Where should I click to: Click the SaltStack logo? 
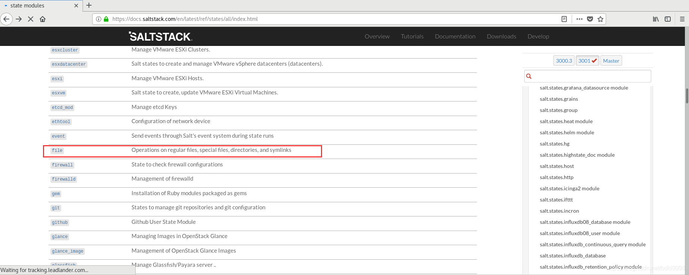(x=161, y=36)
